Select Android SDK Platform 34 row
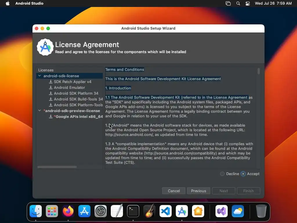297x223 pixels. (x=70, y=93)
